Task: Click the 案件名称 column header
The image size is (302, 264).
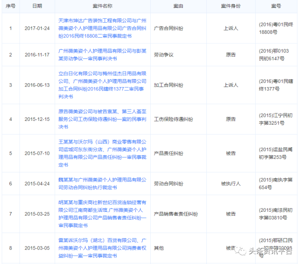Action: click(x=103, y=6)
